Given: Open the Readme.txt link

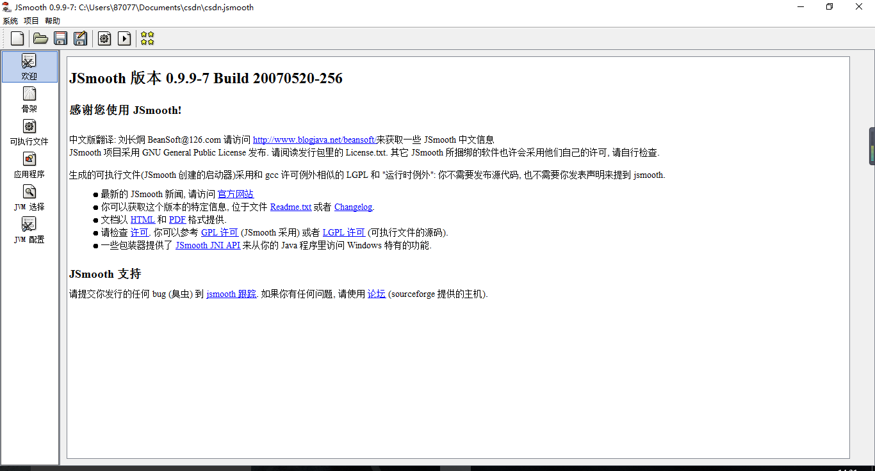Looking at the screenshot, I should tap(291, 207).
